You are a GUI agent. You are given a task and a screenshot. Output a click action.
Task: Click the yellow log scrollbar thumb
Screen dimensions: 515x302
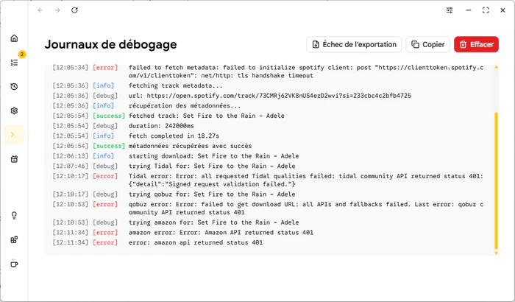(x=496, y=180)
